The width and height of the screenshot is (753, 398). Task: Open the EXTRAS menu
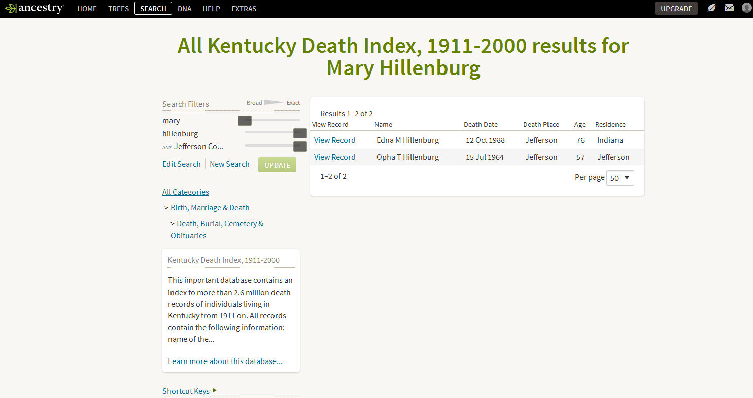(x=244, y=9)
